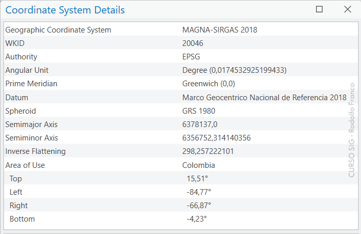Click the Inverse Flattening value 298,257222101
Image resolution: width=361 pixels, height=234 pixels.
tap(208, 151)
